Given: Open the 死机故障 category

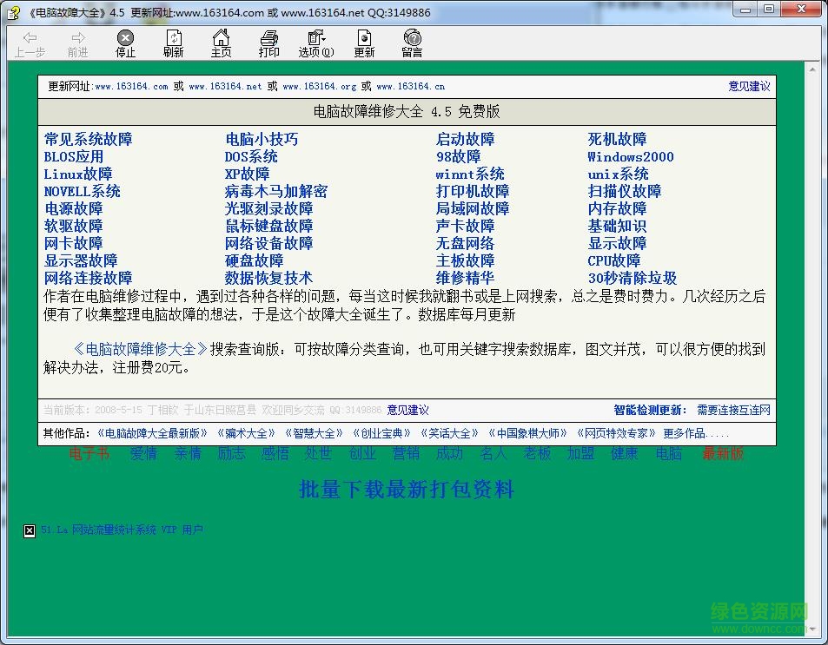Looking at the screenshot, I should [617, 139].
